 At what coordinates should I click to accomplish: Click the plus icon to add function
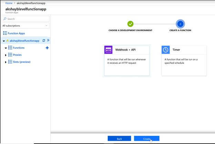pyautogui.click(x=47, y=48)
